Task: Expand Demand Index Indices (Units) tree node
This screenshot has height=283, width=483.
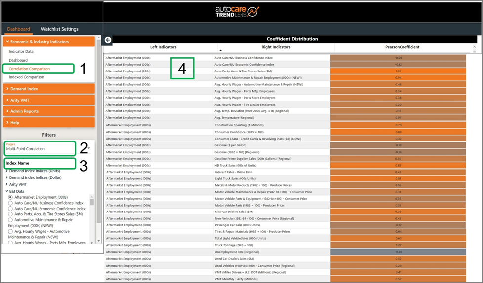Action: point(7,171)
